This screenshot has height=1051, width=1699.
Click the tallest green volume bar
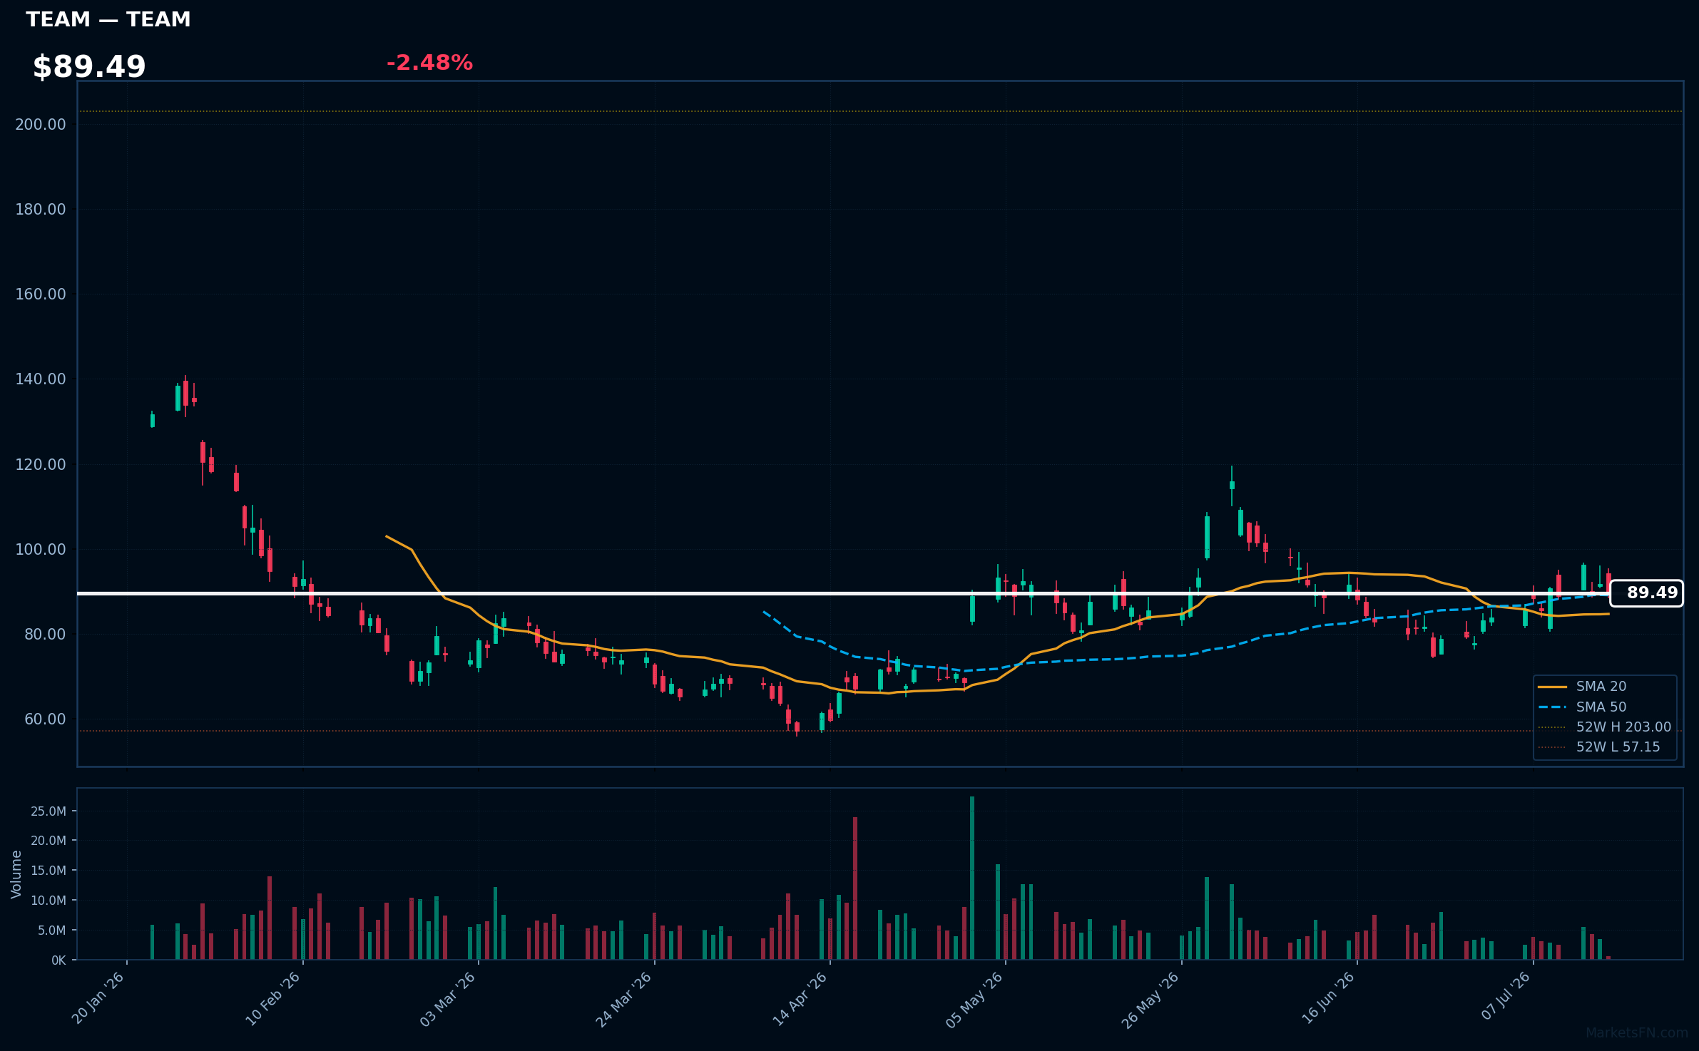[x=972, y=878]
